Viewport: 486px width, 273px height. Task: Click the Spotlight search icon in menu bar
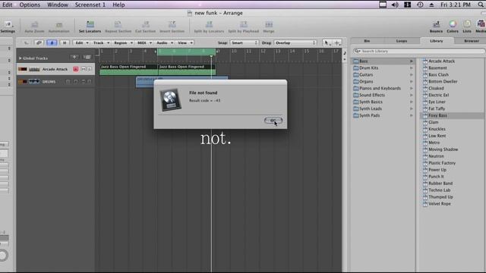[x=481, y=5]
